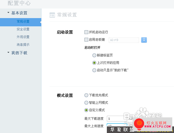Click the blue info icon beside the boss key field
The image size is (174, 133).
[x=144, y=40]
